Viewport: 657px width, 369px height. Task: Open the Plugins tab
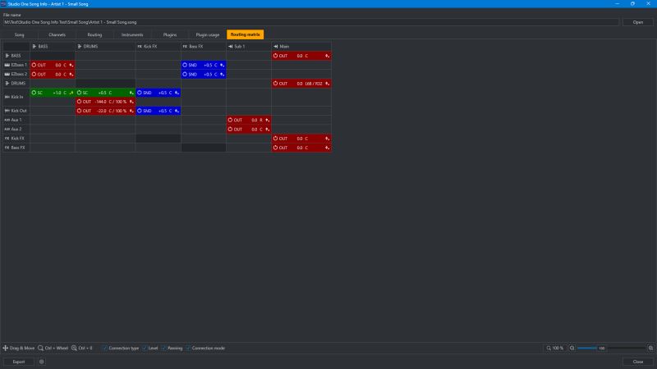pyautogui.click(x=170, y=34)
